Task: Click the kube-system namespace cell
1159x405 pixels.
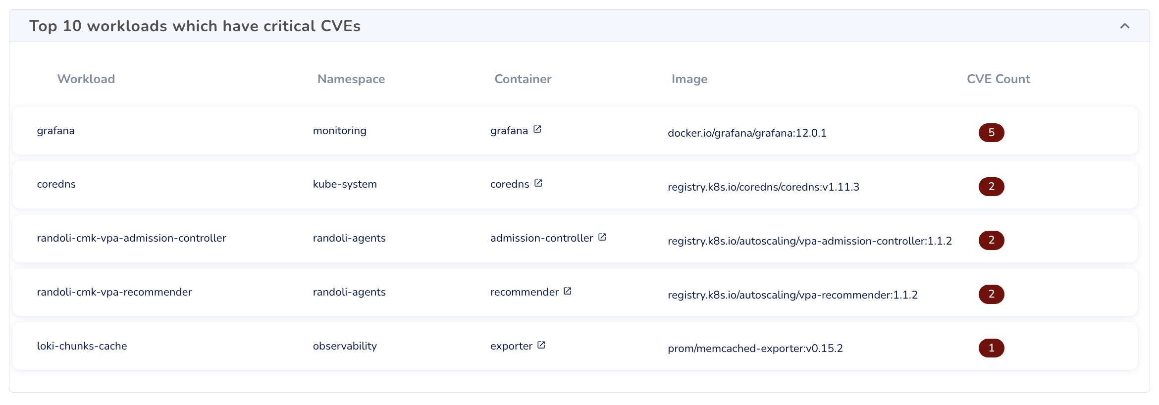Action: 345,184
